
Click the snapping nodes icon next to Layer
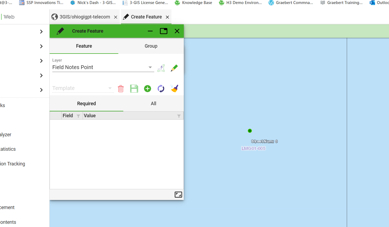161,68
